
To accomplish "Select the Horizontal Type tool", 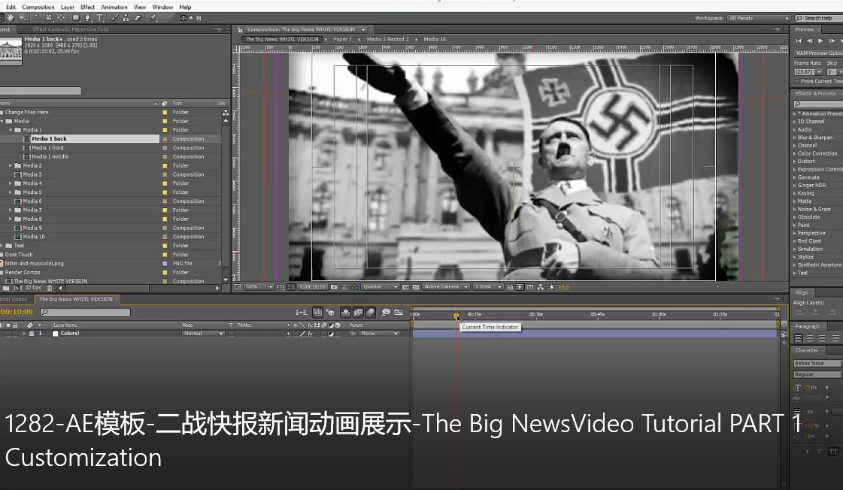I will (99, 18).
